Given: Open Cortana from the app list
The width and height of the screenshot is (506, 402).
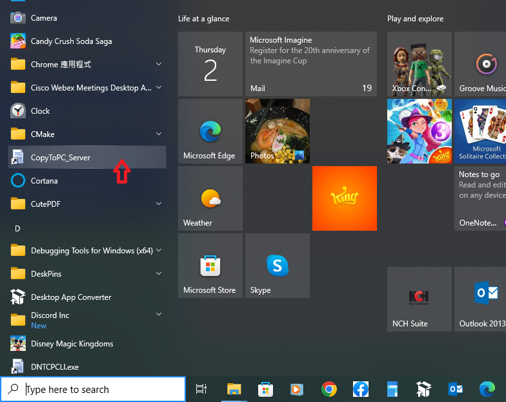Looking at the screenshot, I should pos(87,181).
